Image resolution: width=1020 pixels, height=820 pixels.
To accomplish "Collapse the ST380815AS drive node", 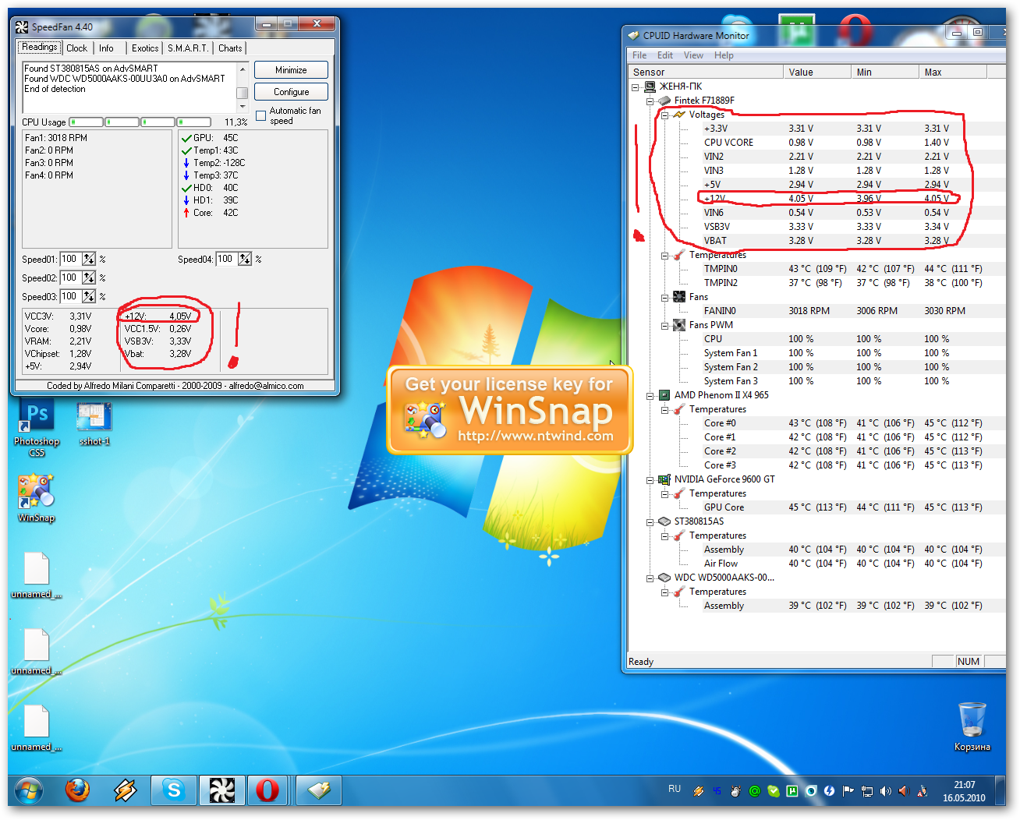I will pyautogui.click(x=650, y=522).
